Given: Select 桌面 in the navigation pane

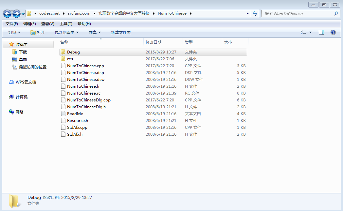Looking at the screenshot, I should 23,59.
